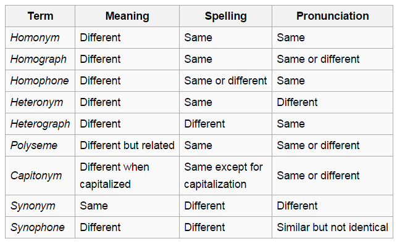Select the Polyseme term cell

[40, 145]
